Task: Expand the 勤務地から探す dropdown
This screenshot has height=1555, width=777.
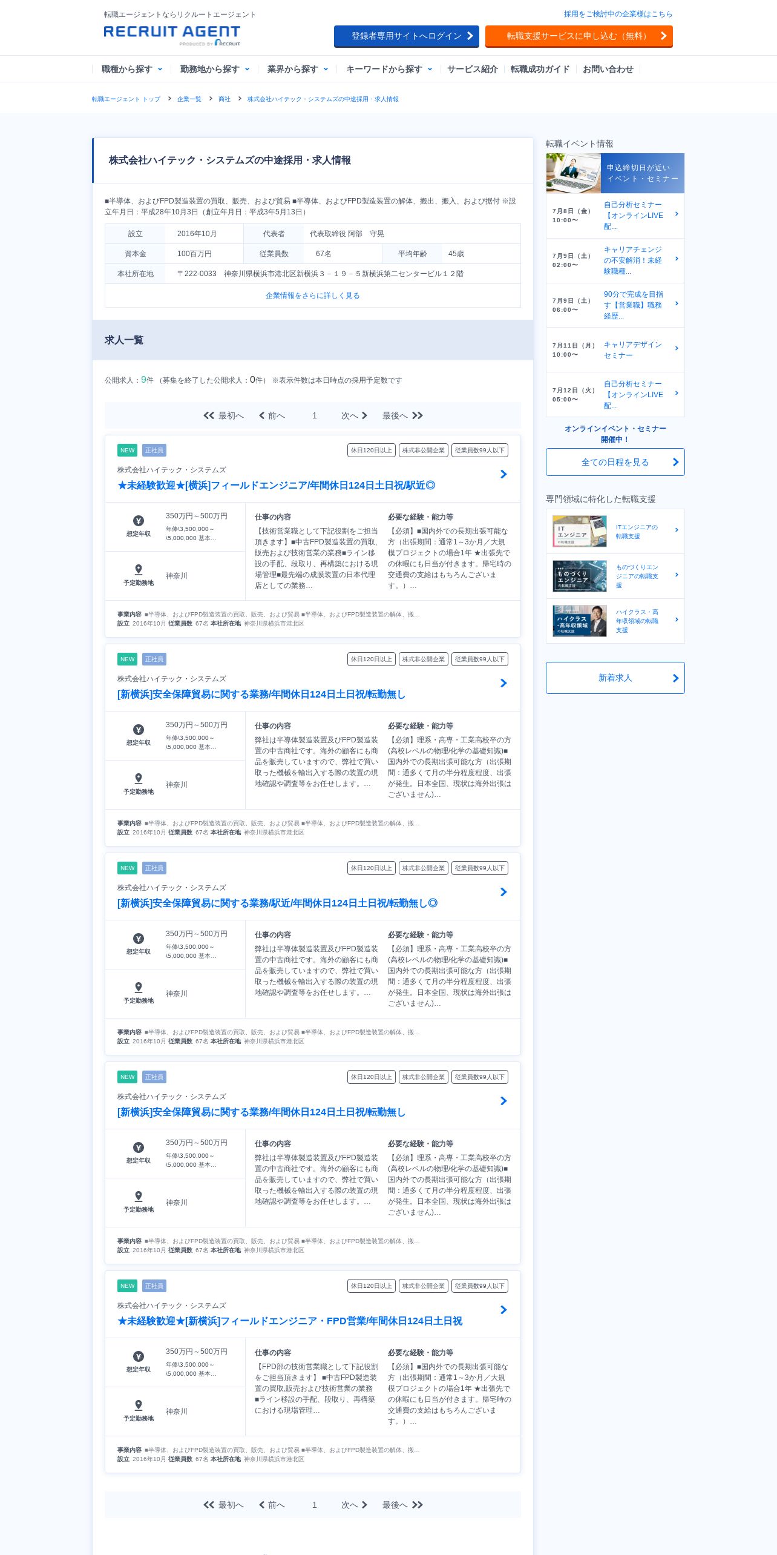Action: coord(215,69)
